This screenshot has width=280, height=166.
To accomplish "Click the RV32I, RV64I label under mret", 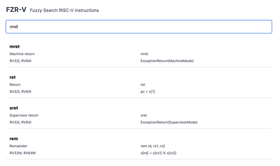I will 20,61.
